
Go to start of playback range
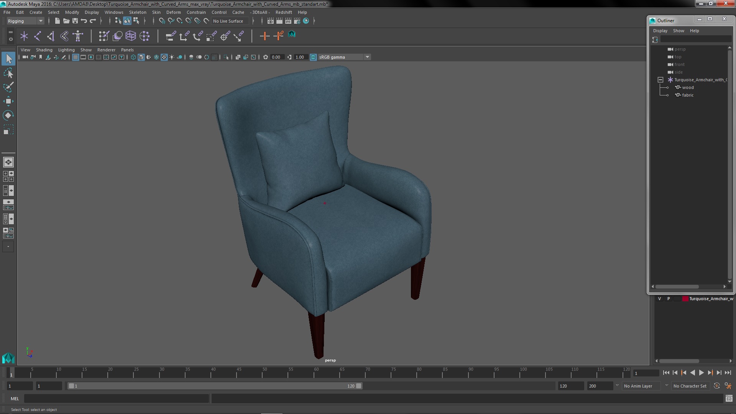point(666,373)
